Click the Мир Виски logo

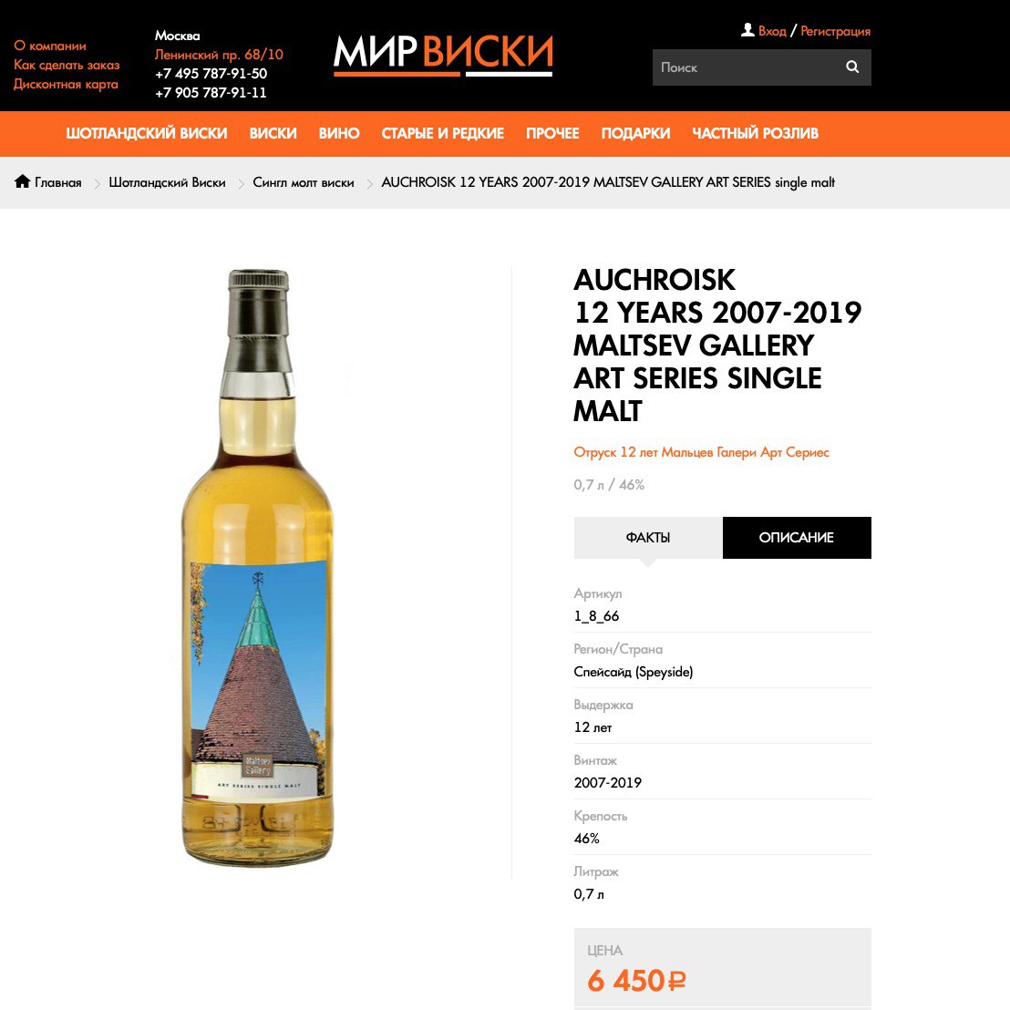click(443, 55)
